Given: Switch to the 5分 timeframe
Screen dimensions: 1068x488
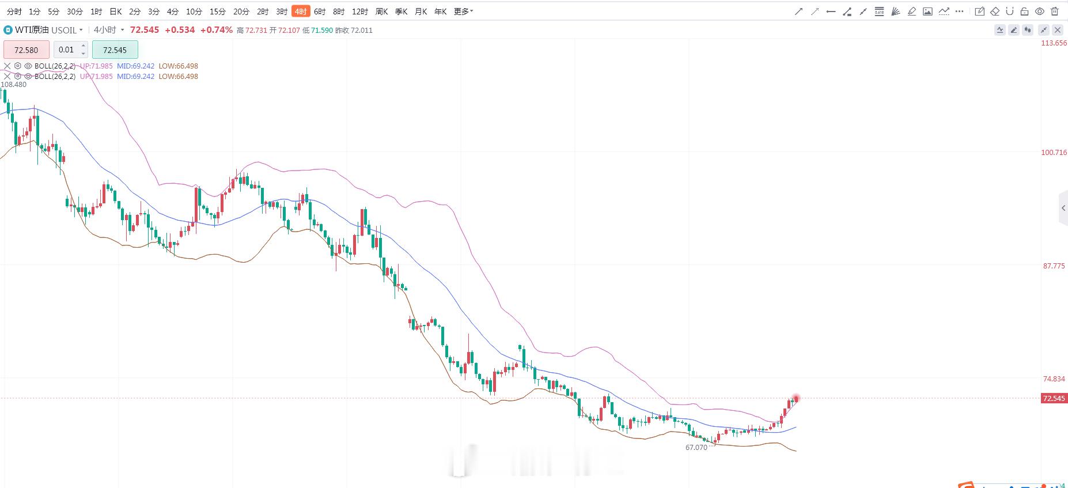Looking at the screenshot, I should pyautogui.click(x=54, y=12).
